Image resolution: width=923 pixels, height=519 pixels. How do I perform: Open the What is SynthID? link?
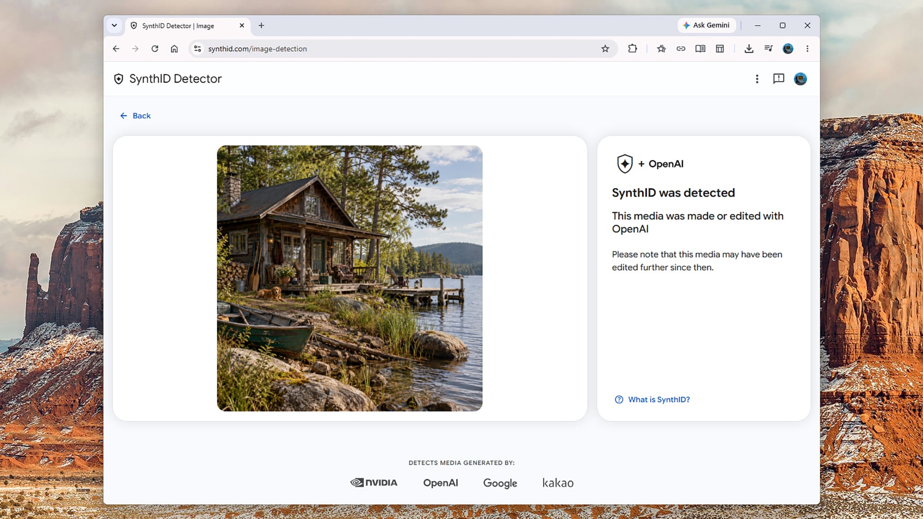[653, 400]
